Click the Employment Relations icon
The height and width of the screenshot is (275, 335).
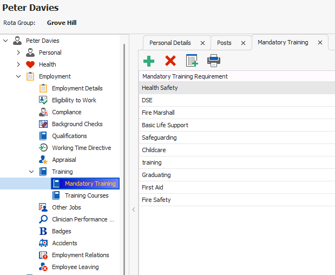(x=43, y=255)
